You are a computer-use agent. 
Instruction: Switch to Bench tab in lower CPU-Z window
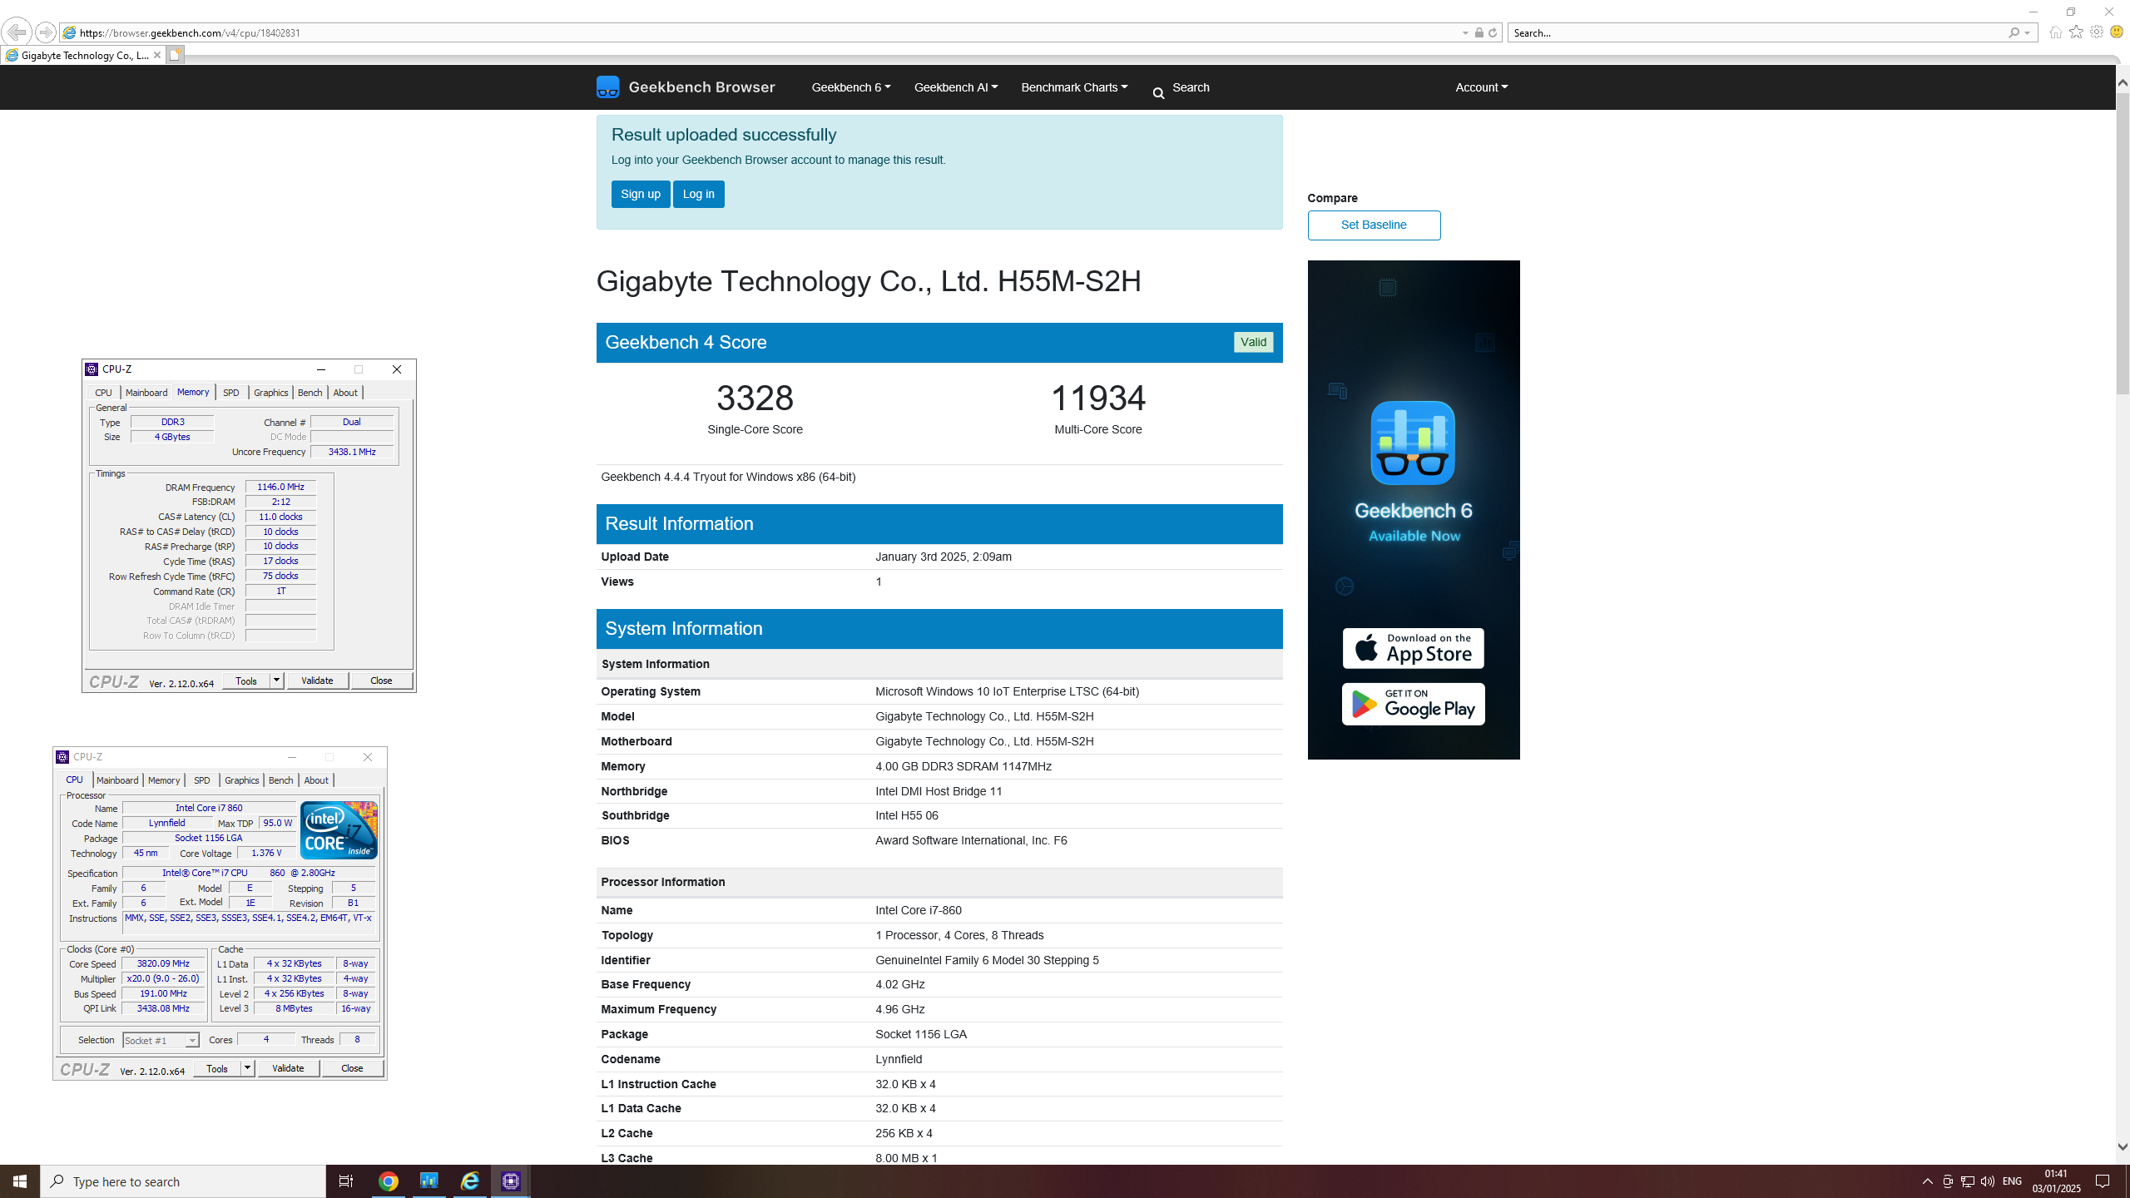click(x=281, y=780)
